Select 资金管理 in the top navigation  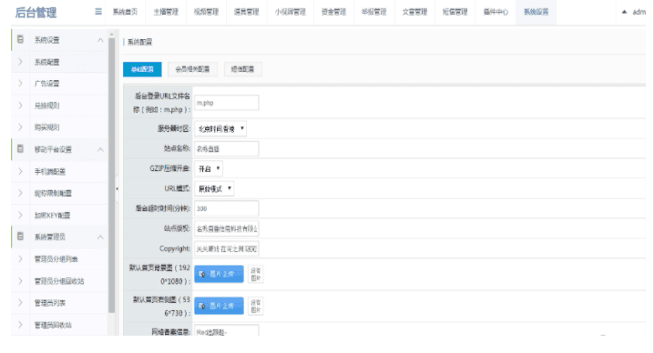pos(333,12)
